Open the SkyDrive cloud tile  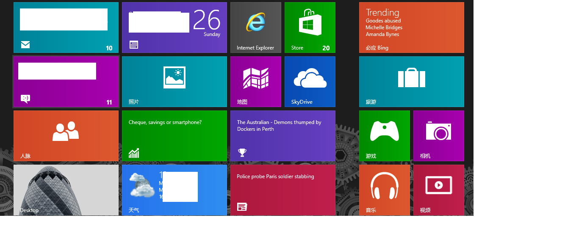click(310, 82)
